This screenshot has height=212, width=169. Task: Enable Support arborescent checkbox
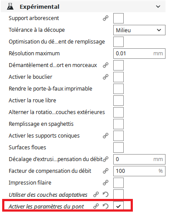[118, 18]
